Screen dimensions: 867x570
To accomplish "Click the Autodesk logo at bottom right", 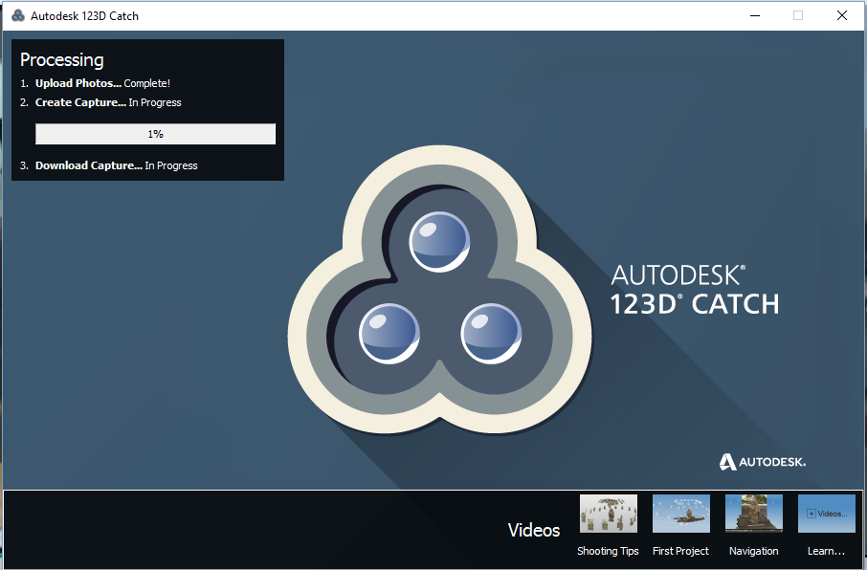I will (762, 462).
